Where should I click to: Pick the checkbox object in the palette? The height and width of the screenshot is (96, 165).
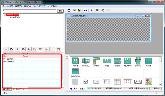point(86,82)
